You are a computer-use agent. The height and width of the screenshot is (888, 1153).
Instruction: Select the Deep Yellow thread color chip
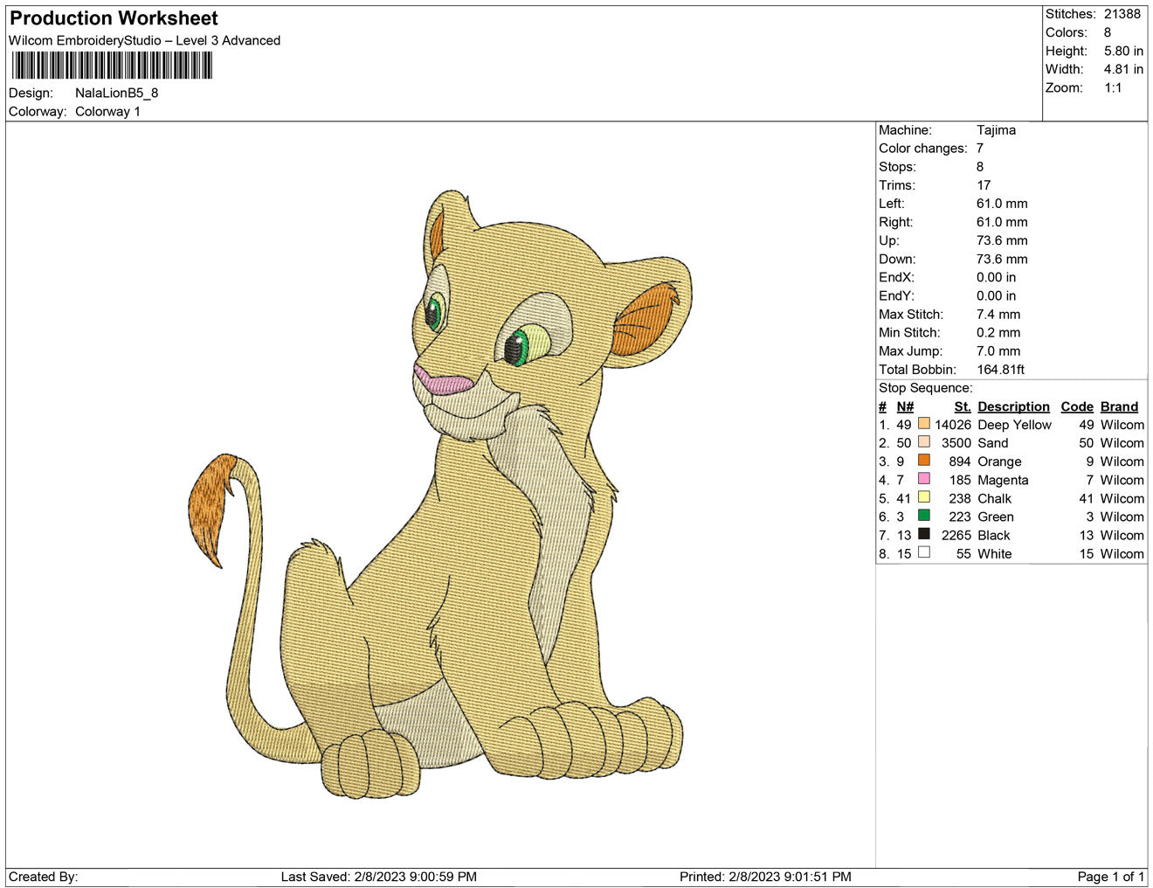click(924, 425)
